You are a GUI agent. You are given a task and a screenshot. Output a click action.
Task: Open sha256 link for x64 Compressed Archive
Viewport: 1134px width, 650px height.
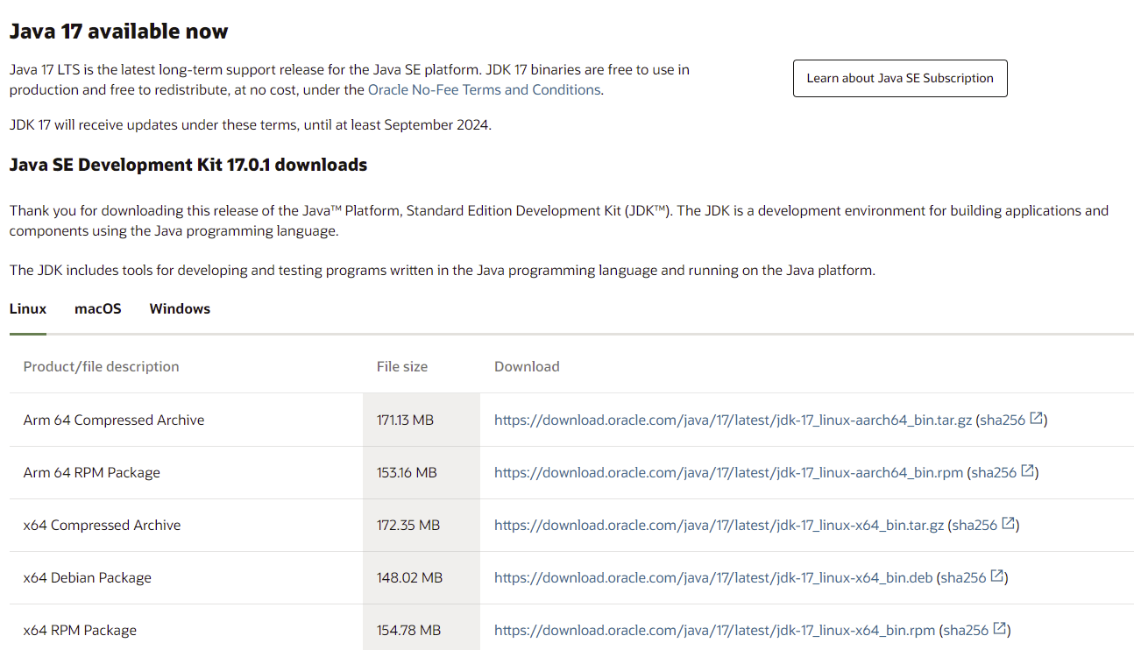coord(975,525)
